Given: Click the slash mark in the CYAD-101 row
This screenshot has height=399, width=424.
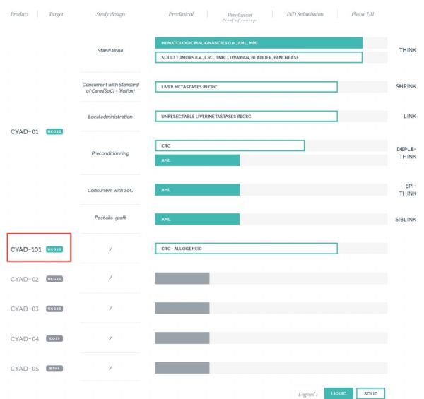Looking at the screenshot, I should (110, 249).
